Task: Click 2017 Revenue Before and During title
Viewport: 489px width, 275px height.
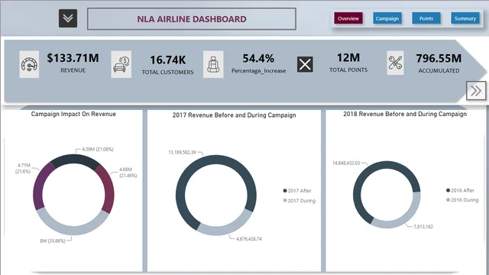Action: tap(234, 115)
